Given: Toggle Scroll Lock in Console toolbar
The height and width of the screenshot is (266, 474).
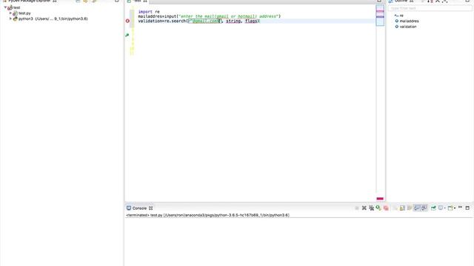Looking at the screenshot, I should click(402, 208).
